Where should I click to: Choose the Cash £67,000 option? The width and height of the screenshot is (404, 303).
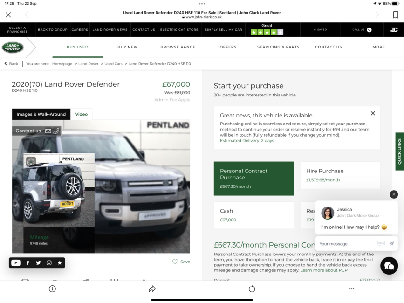click(x=254, y=215)
